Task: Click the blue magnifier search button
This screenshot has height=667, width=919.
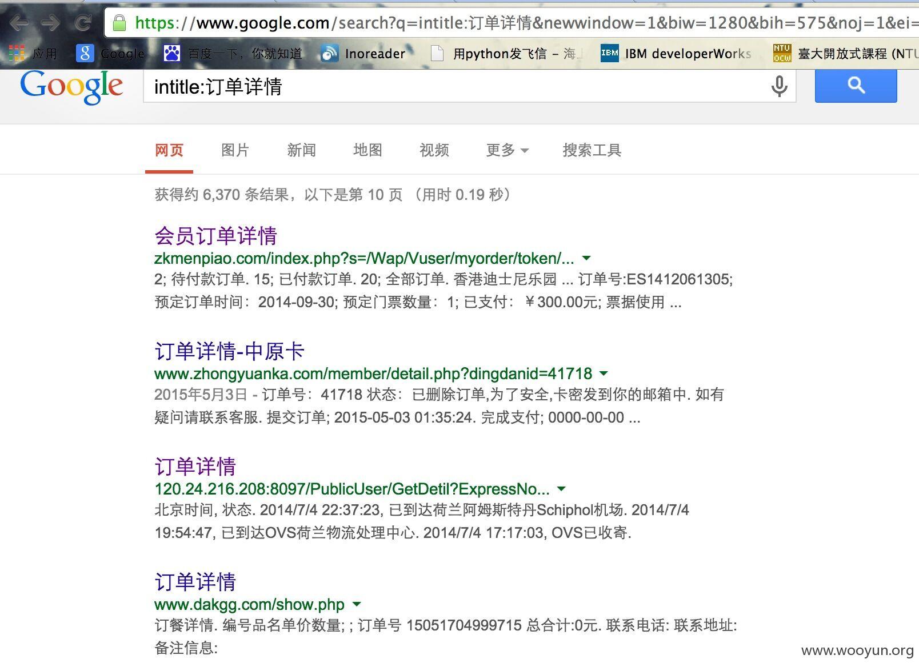Action: pyautogui.click(x=856, y=86)
